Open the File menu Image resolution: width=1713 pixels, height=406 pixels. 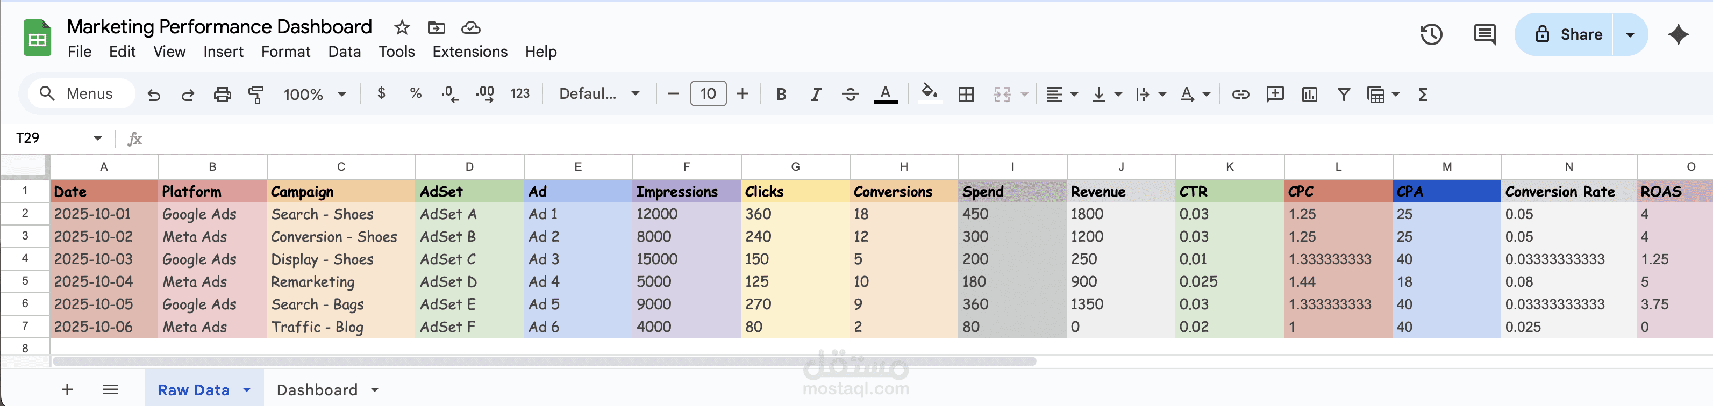click(x=79, y=52)
